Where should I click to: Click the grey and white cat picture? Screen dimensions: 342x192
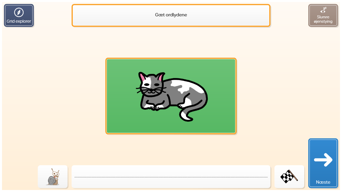tap(172, 96)
